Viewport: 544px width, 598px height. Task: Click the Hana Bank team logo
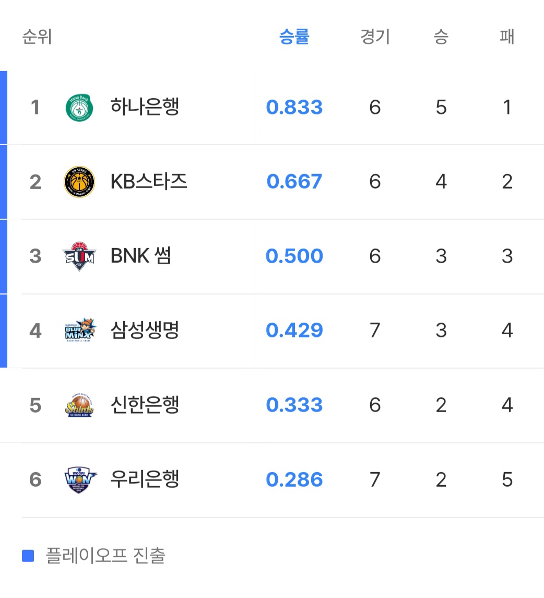(x=79, y=108)
